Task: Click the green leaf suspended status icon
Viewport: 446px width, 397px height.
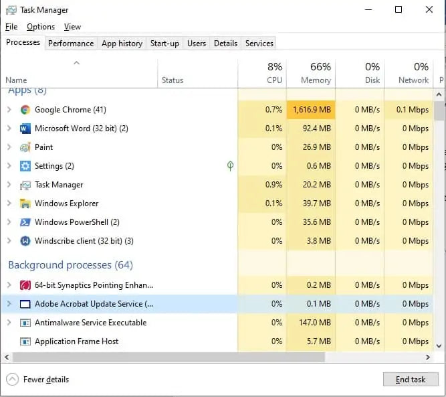Action: pos(230,166)
